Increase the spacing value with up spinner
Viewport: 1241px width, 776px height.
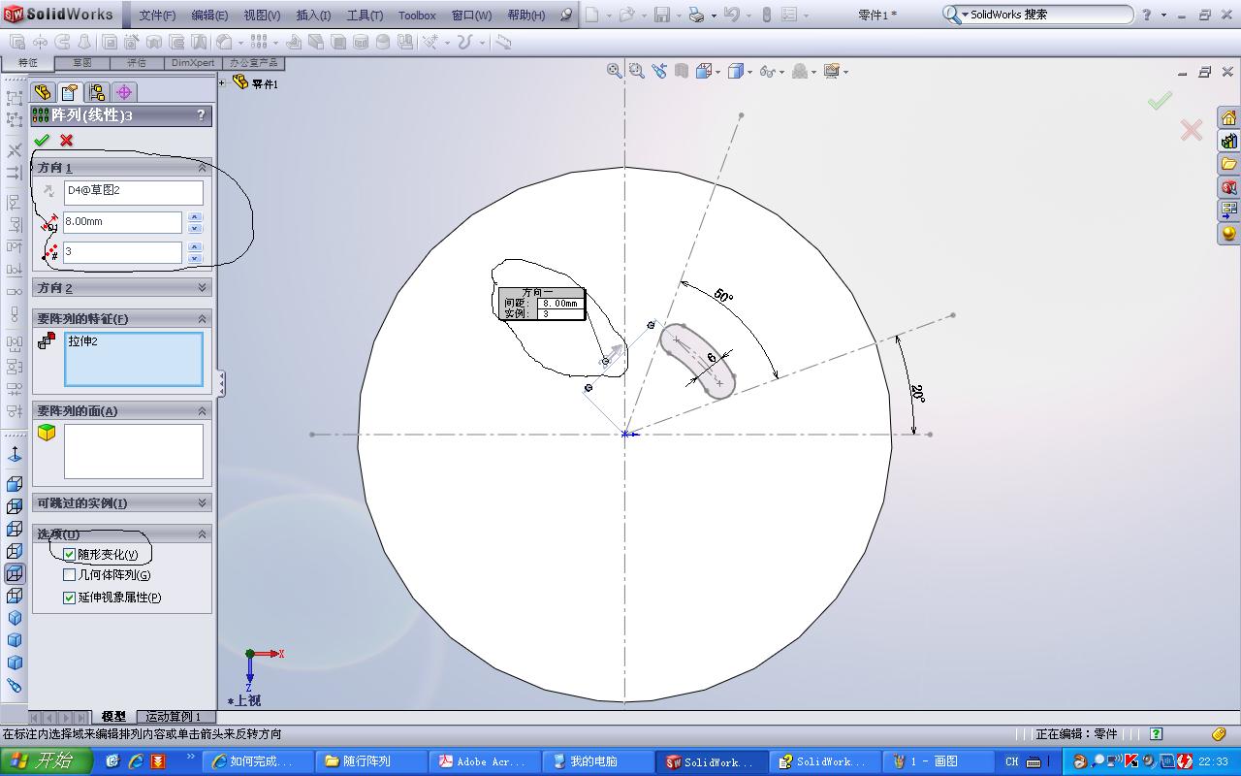point(195,217)
